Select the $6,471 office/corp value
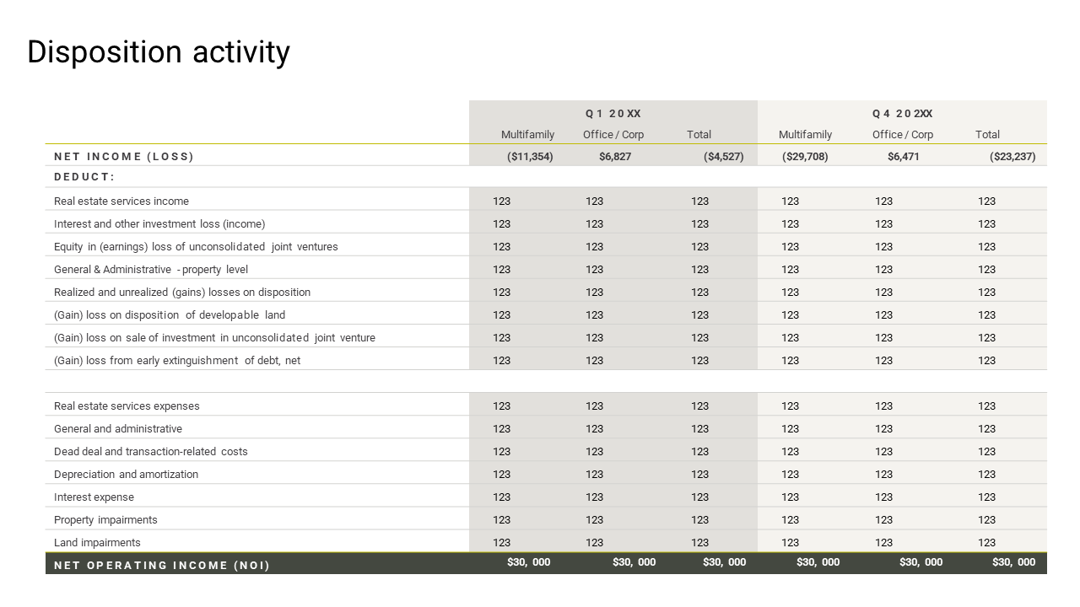Image resolution: width=1080 pixels, height=607 pixels. pyautogui.click(x=904, y=157)
